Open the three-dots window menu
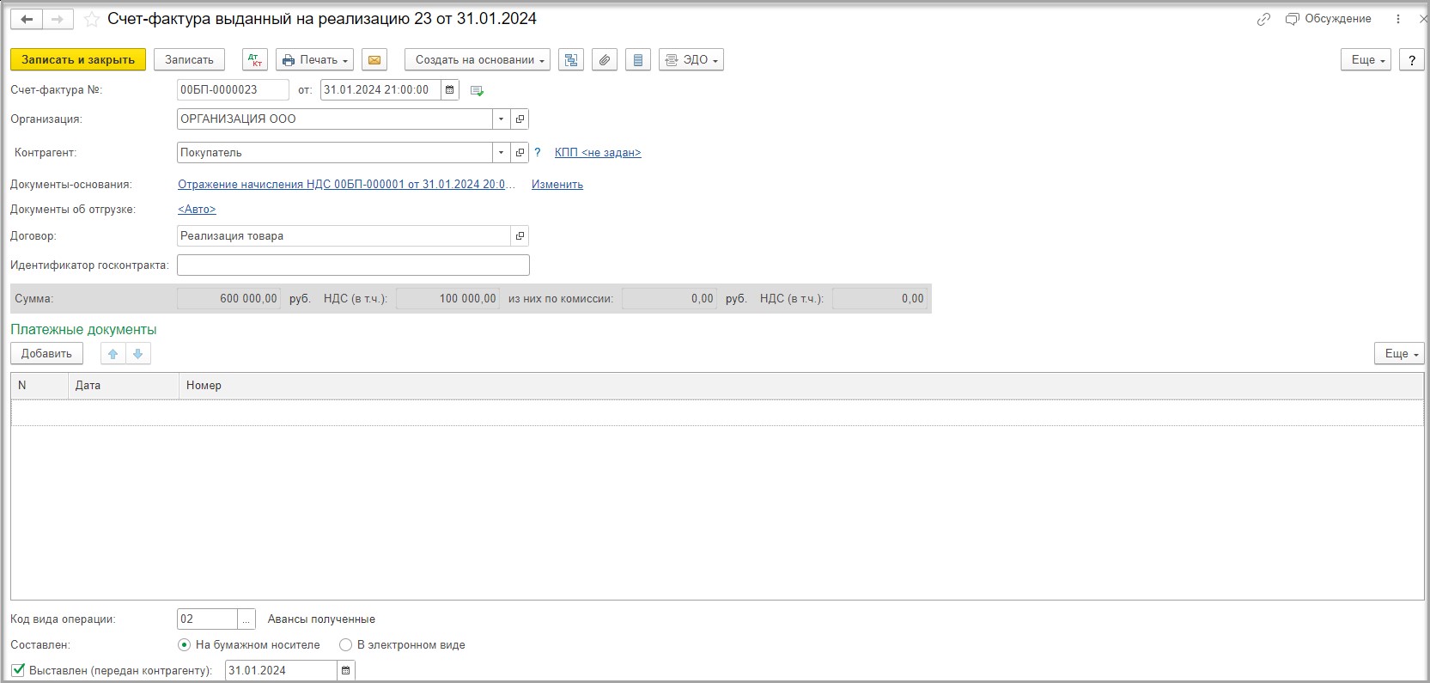The height and width of the screenshot is (683, 1430). click(1398, 19)
